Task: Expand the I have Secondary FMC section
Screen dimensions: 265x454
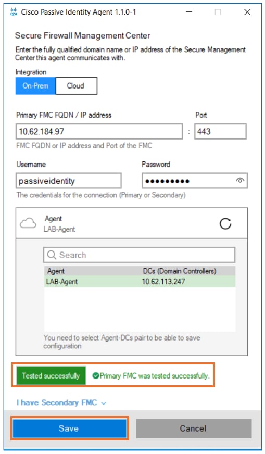Action: pyautogui.click(x=61, y=403)
